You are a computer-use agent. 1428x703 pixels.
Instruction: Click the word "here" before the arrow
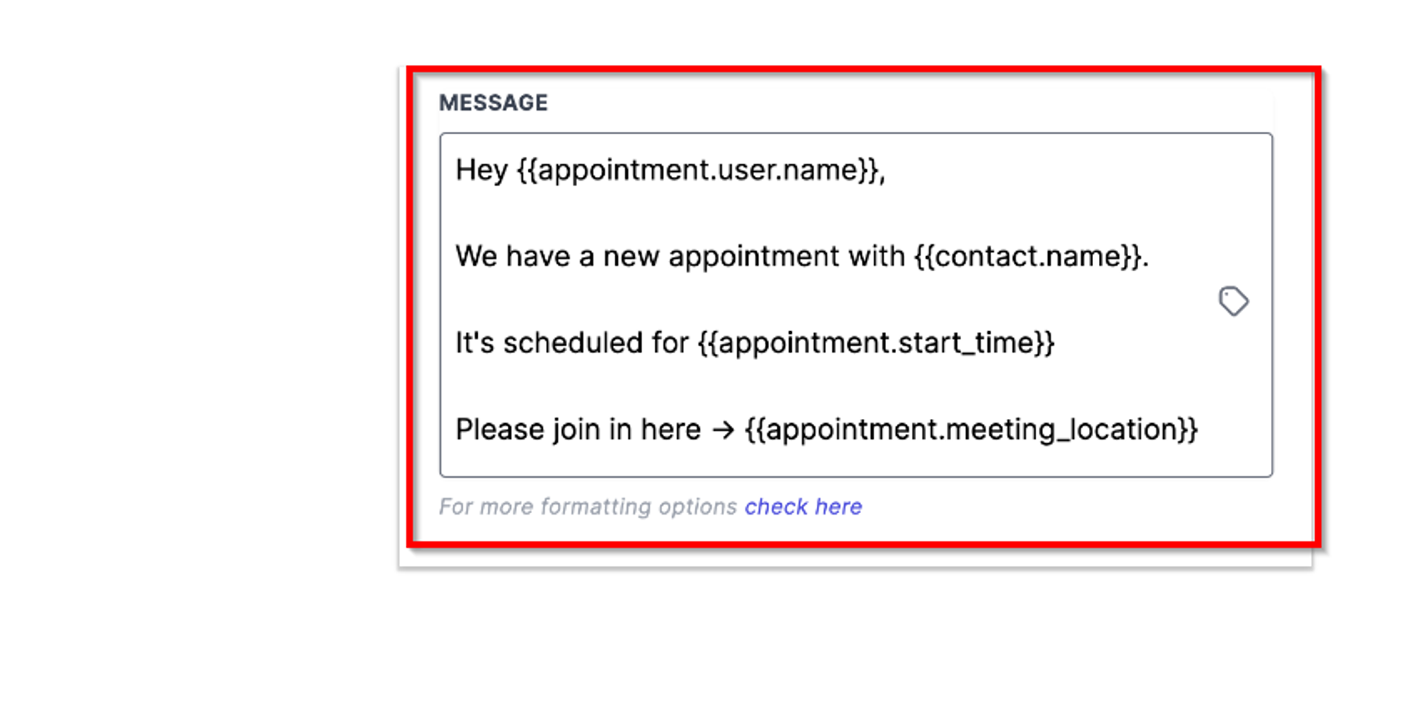coord(671,430)
